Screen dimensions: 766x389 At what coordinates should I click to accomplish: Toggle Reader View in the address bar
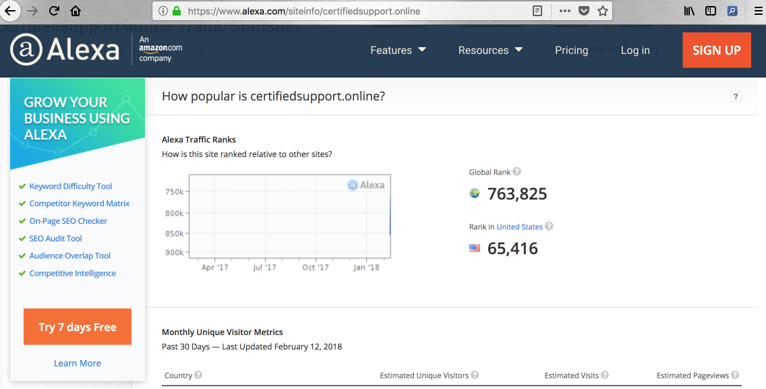pos(537,11)
